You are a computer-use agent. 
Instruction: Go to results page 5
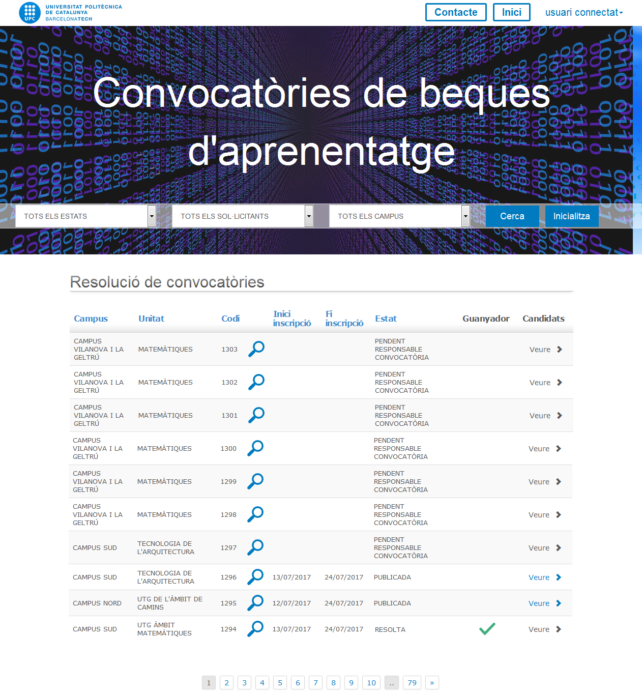pyautogui.click(x=280, y=683)
